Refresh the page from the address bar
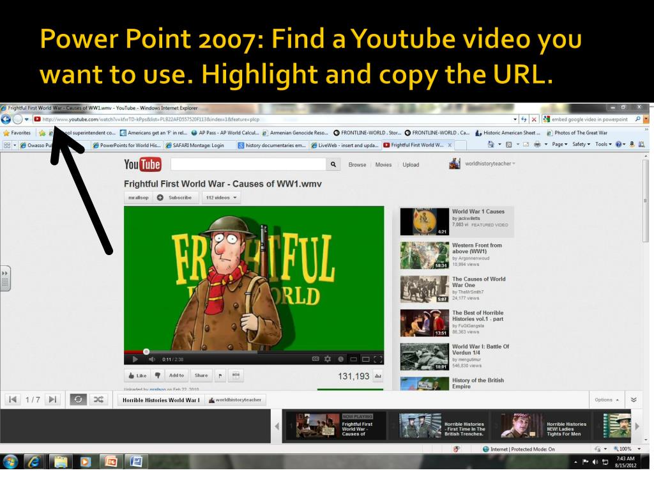 pyautogui.click(x=524, y=120)
